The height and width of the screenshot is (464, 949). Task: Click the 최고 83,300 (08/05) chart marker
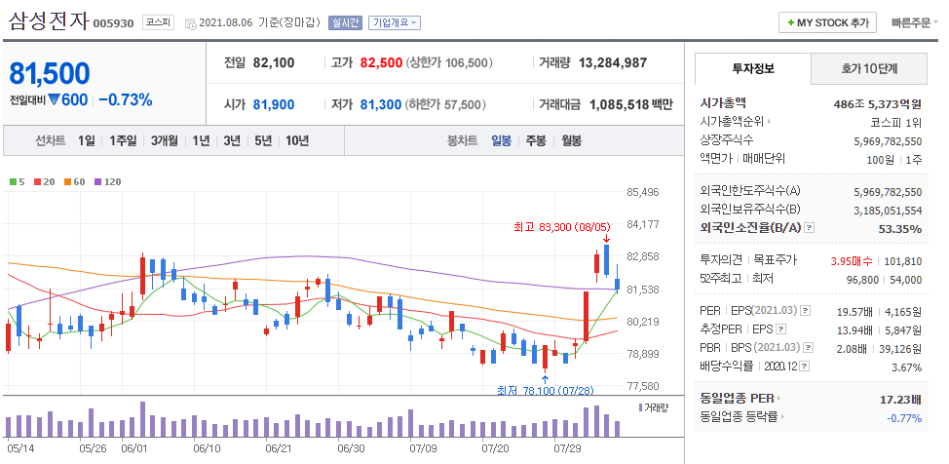(562, 226)
